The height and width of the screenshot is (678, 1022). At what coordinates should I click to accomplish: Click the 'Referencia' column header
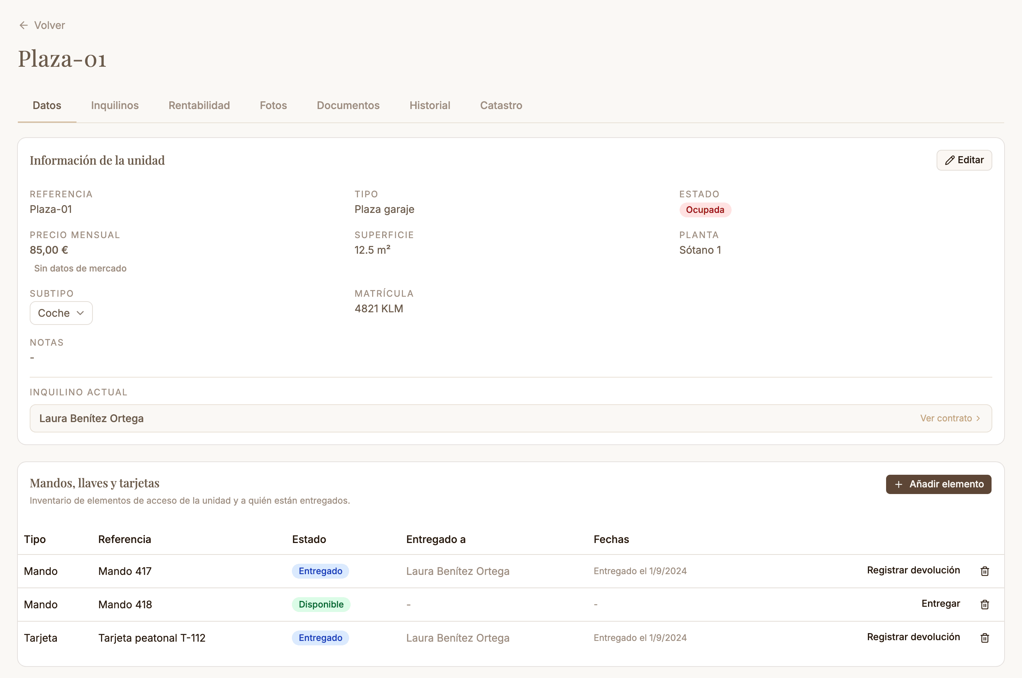point(125,539)
